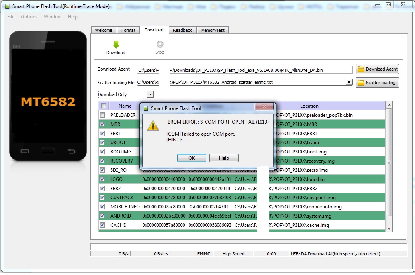Image resolution: width=415 pixels, height=275 pixels.
Task: Click the warning triangle icon in dialog
Action: coord(153,126)
